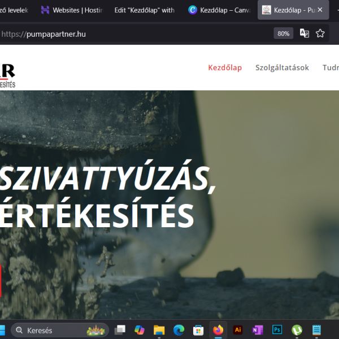Open the Szolgáltatások navigation link
Image resolution: width=339 pixels, height=339 pixels.
click(282, 68)
